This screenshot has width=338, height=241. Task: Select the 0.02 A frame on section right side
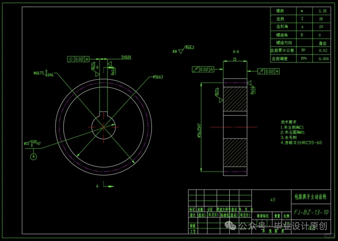pyautogui.click(x=269, y=71)
